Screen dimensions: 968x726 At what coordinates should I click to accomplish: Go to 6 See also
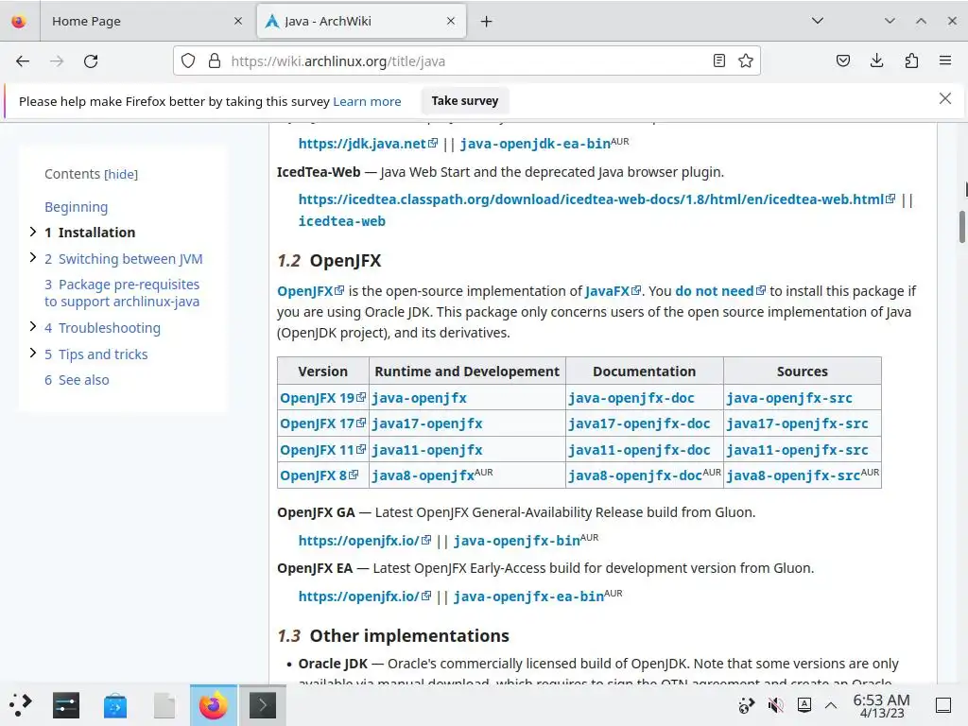[x=77, y=380]
